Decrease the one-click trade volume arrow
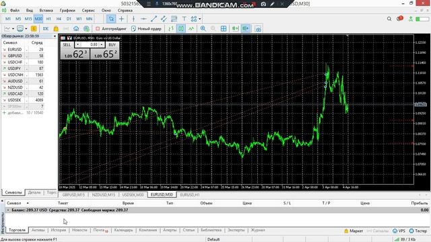This screenshot has width=431, height=242. 78,44
